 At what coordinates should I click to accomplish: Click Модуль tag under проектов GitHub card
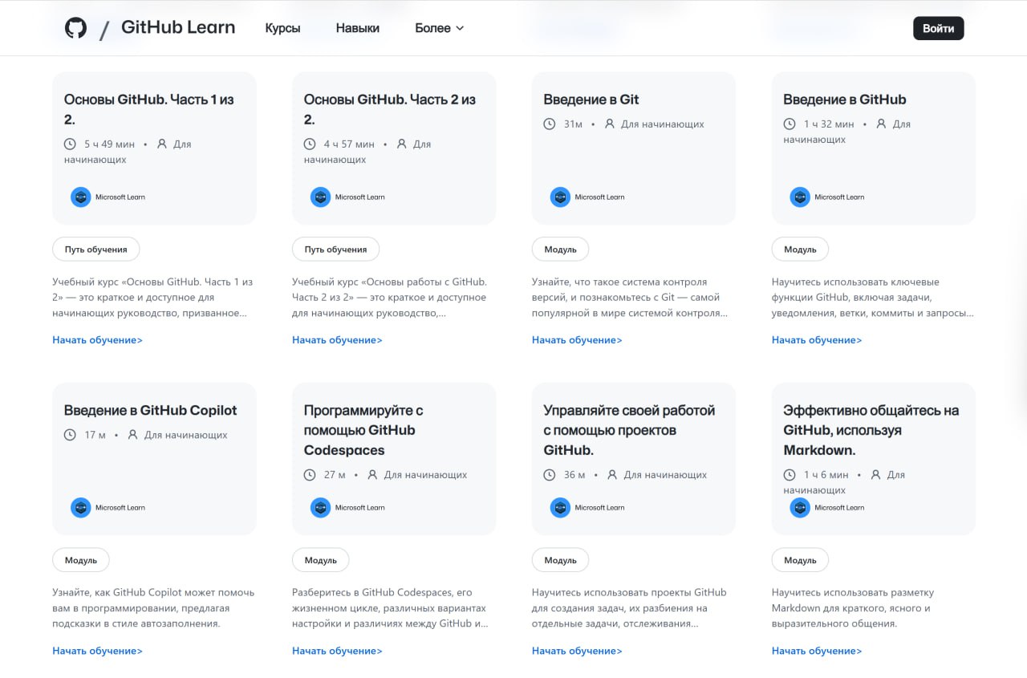561,560
